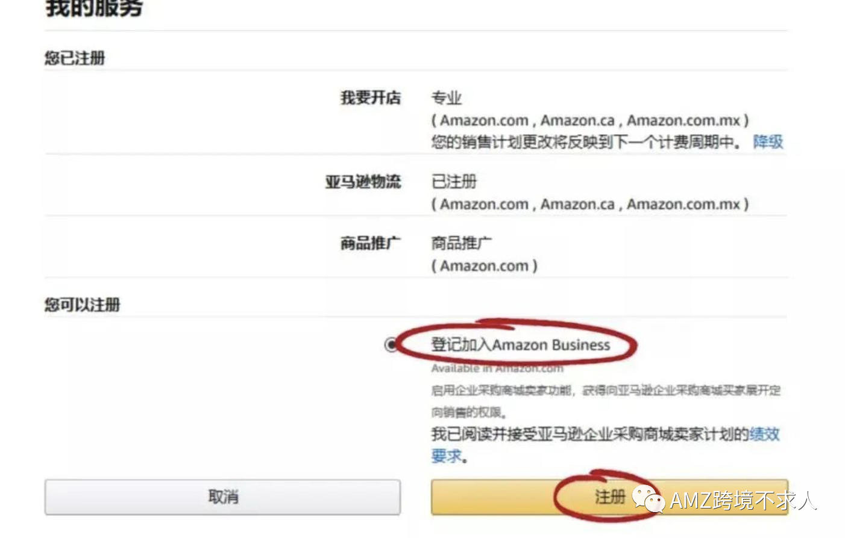The height and width of the screenshot is (538, 845).
Task: Click the 商品推广 service label
Action: point(369,241)
